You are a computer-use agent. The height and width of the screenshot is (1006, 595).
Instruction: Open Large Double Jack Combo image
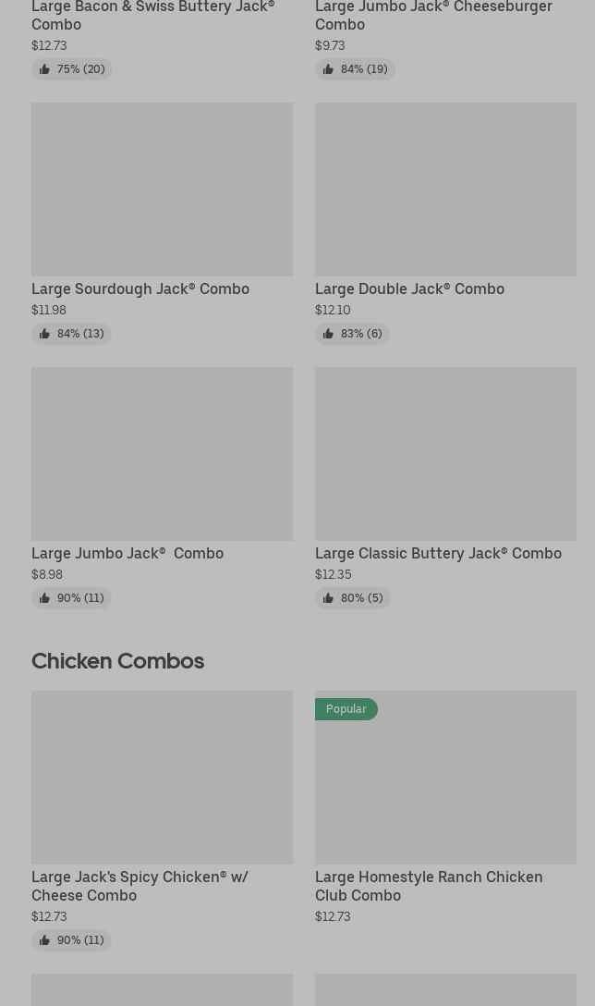pyautogui.click(x=445, y=190)
